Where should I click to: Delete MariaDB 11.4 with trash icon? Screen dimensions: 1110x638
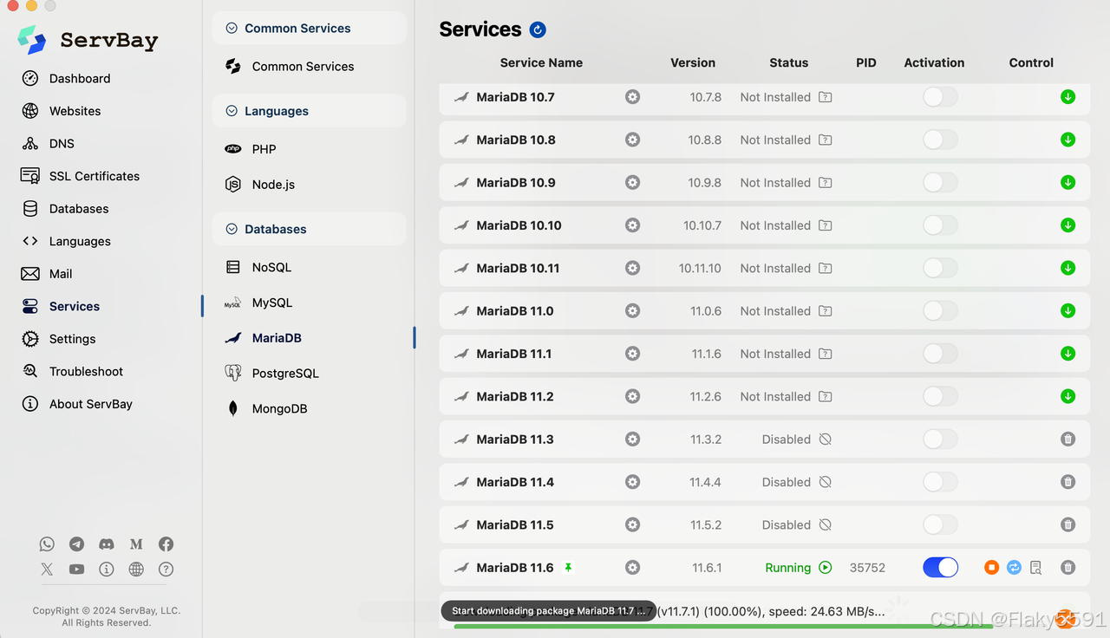coord(1068,482)
